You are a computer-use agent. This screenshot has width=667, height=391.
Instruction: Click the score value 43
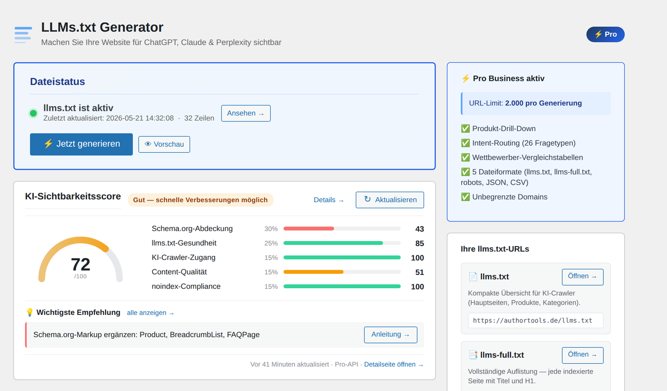coord(420,229)
